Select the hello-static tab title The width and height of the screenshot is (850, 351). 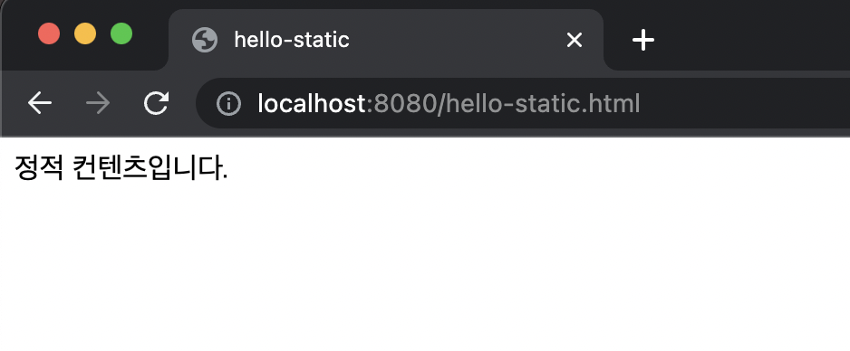coord(292,40)
